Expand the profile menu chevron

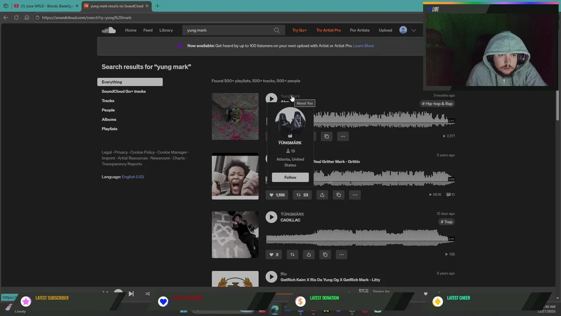413,30
